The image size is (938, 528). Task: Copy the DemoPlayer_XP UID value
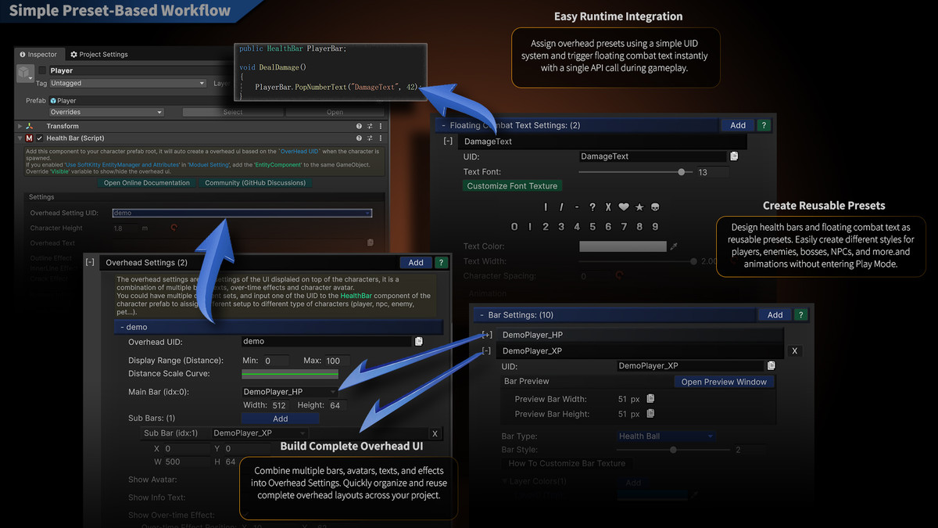tap(772, 365)
